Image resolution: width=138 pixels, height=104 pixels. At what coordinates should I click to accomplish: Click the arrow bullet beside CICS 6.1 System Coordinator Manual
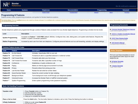(111, 34)
